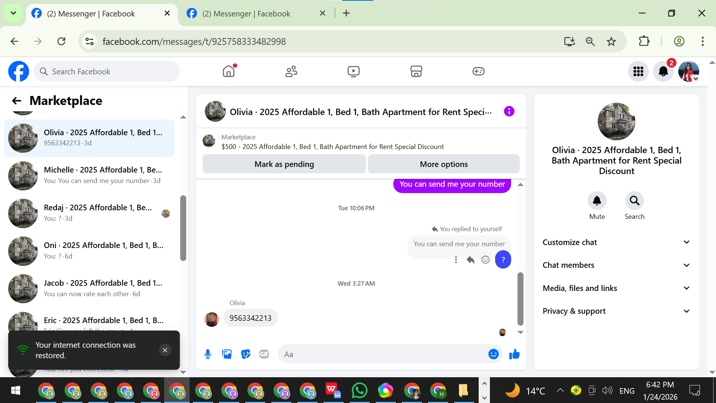Open the Gaming icon in navigation
716x403 pixels.
click(478, 71)
